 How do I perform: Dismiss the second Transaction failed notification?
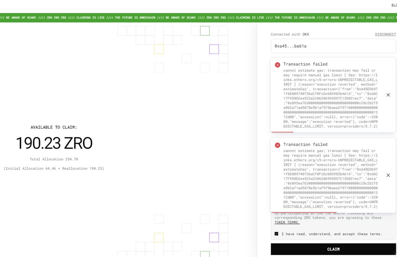click(x=388, y=175)
